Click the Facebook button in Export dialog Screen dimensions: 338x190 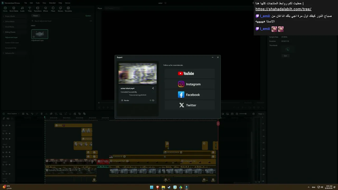(190, 95)
